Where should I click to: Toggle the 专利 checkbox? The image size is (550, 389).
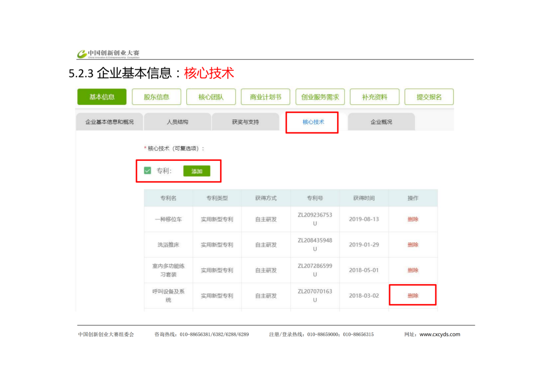(x=148, y=171)
